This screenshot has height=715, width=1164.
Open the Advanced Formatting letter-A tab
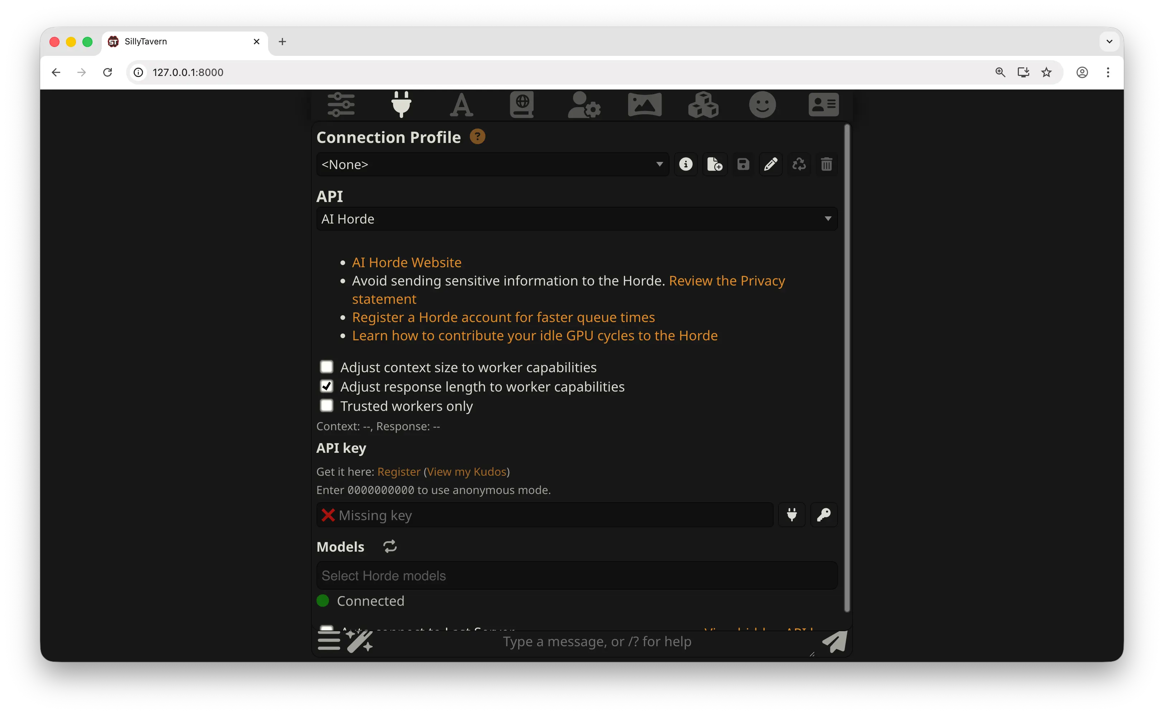pyautogui.click(x=461, y=105)
